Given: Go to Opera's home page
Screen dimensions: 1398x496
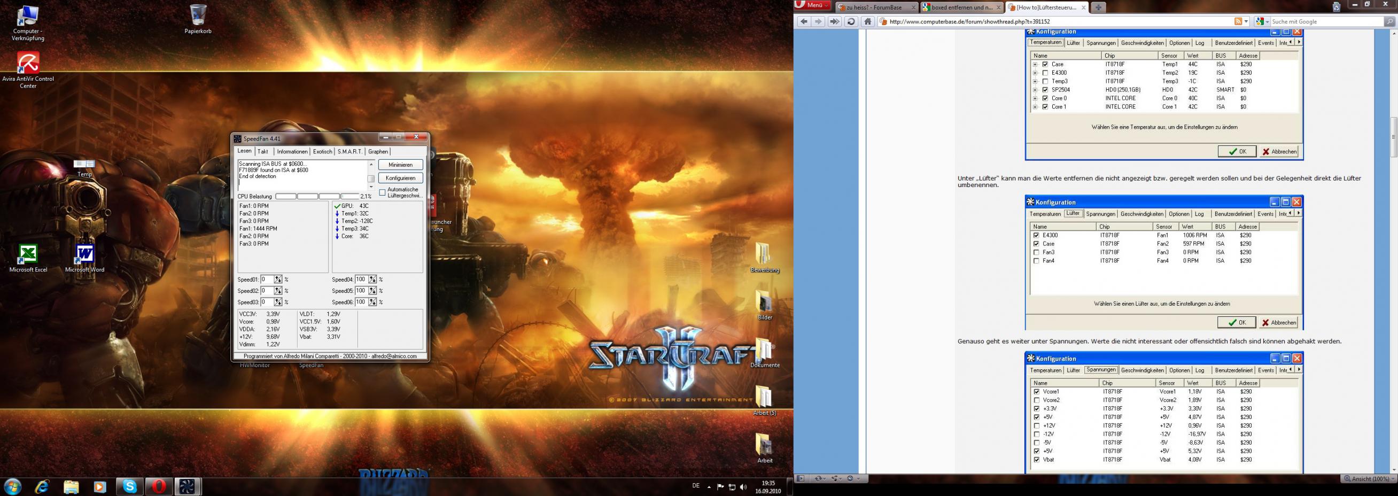Looking at the screenshot, I should pyautogui.click(x=868, y=22).
